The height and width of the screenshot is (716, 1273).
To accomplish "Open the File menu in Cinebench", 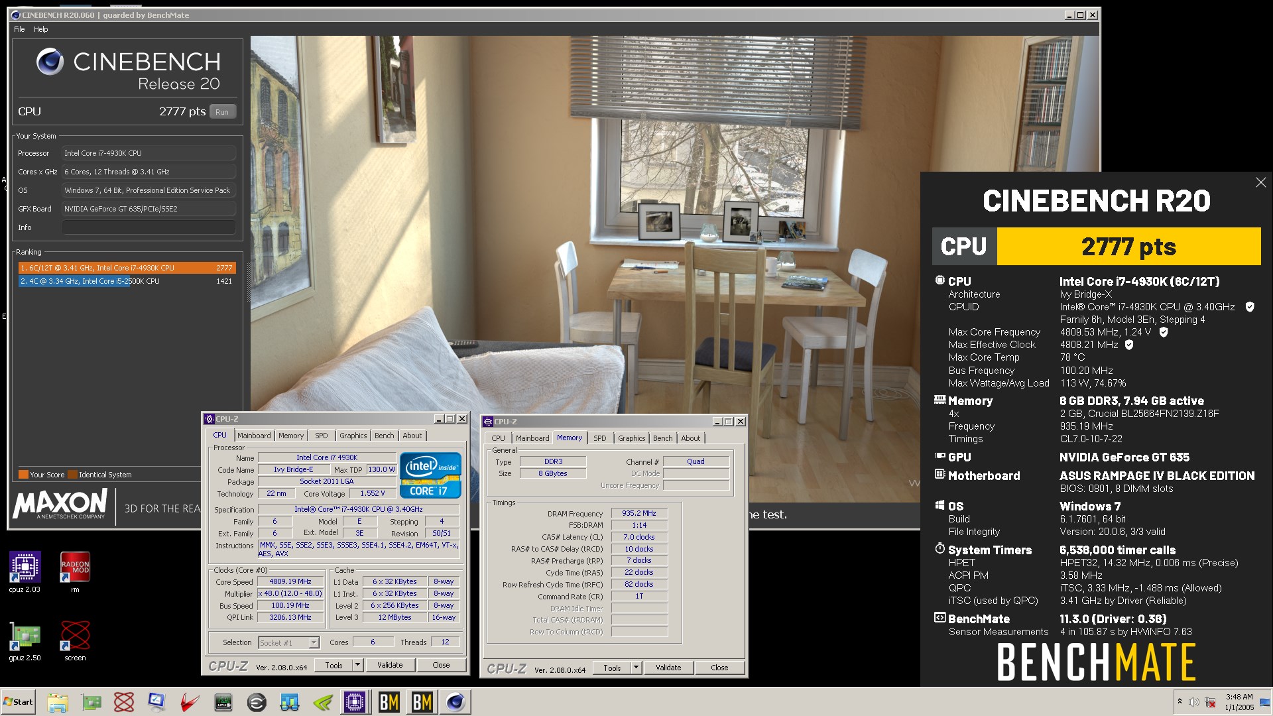I will coord(19,29).
